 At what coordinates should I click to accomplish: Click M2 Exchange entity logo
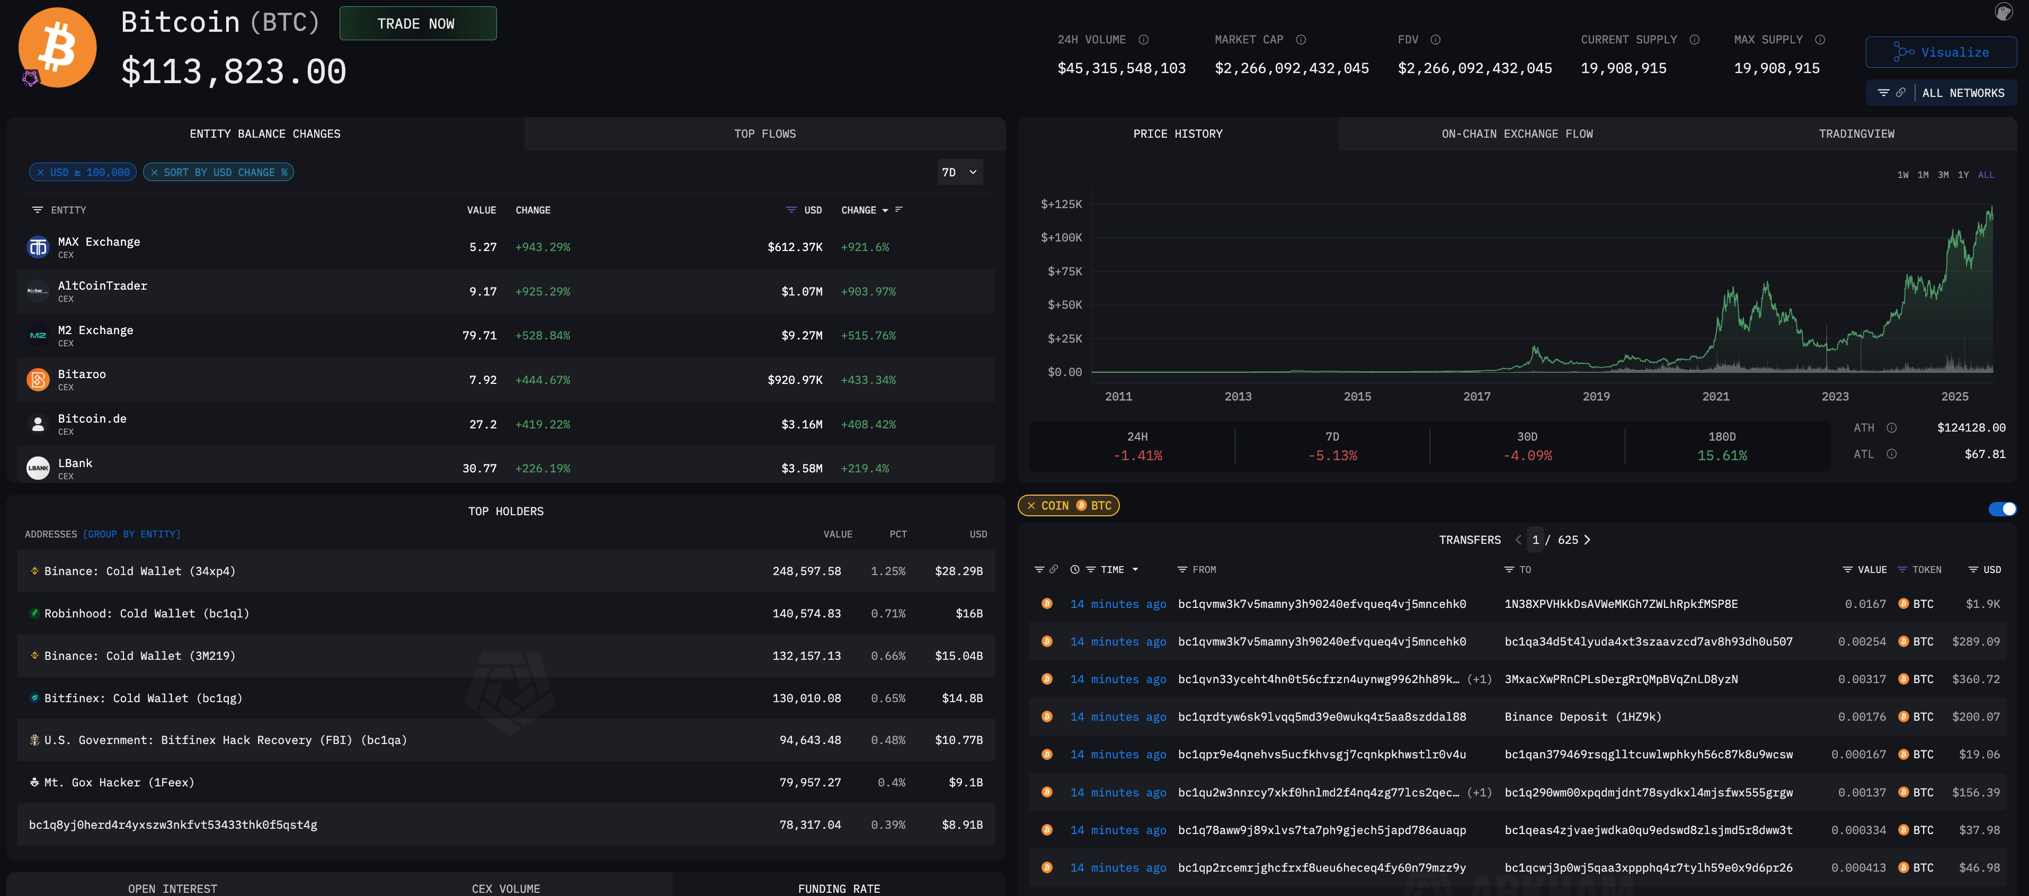pos(38,335)
